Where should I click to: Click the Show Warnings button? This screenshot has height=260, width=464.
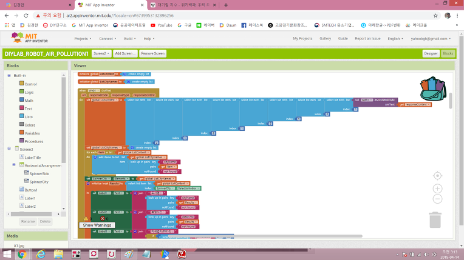97,225
